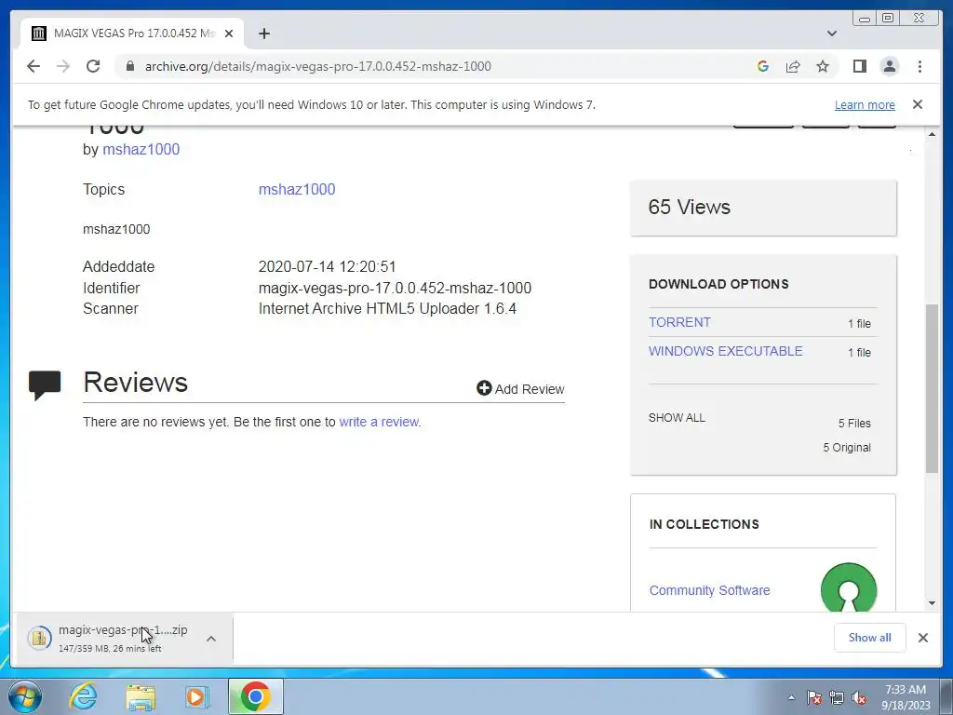This screenshot has height=715, width=953.
Task: Reload the archive.org page
Action: (x=93, y=66)
